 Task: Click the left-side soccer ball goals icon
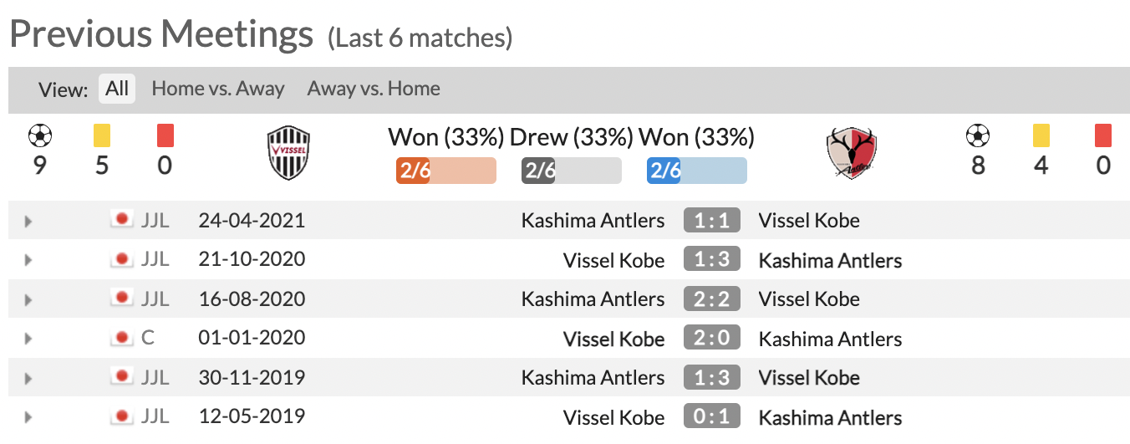coord(39,135)
